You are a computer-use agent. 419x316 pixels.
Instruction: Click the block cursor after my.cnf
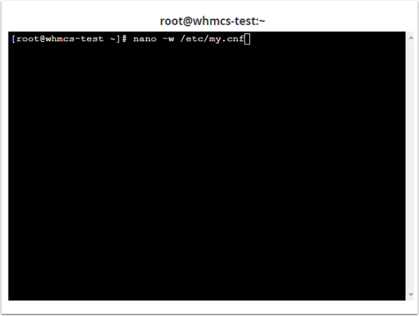pos(247,39)
